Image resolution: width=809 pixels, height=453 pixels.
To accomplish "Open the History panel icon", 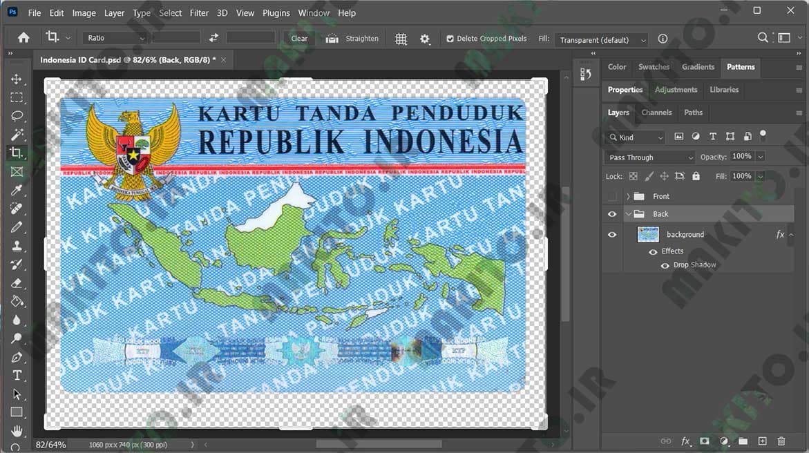I will 586,75.
